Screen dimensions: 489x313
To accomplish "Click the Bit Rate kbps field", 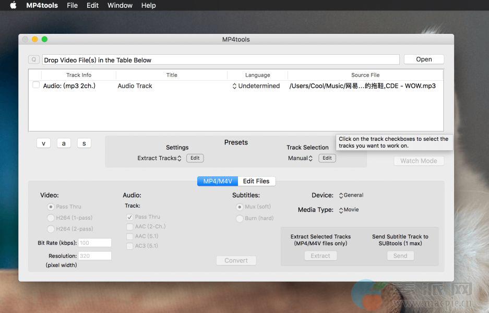I will [x=94, y=243].
